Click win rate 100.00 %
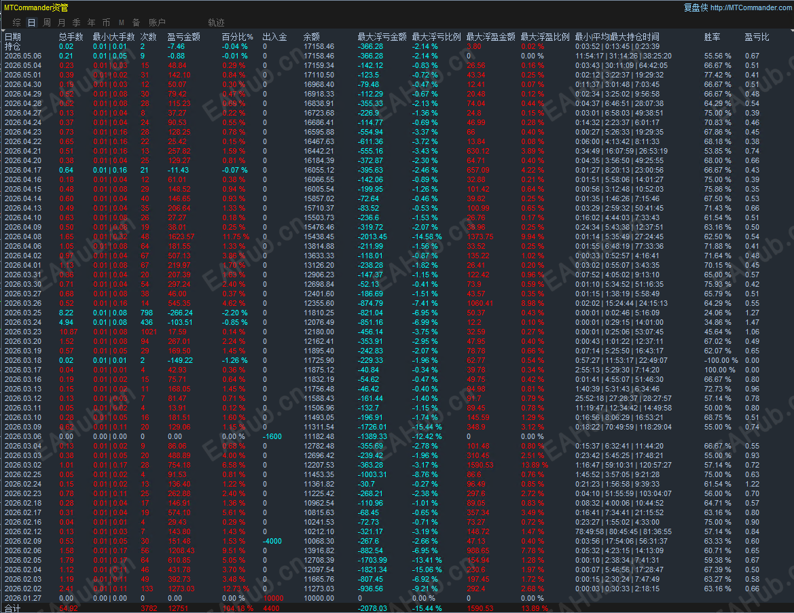The height and width of the screenshot is (613, 794). (x=719, y=370)
